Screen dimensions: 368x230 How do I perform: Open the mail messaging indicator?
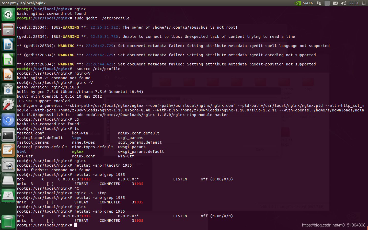point(335,3)
